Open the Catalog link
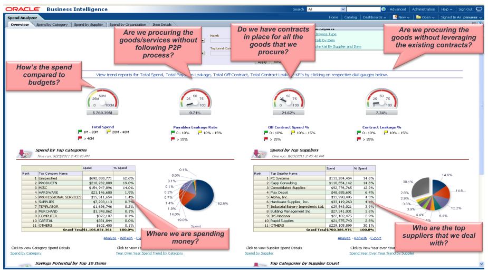The image size is (488, 272). 350,17
